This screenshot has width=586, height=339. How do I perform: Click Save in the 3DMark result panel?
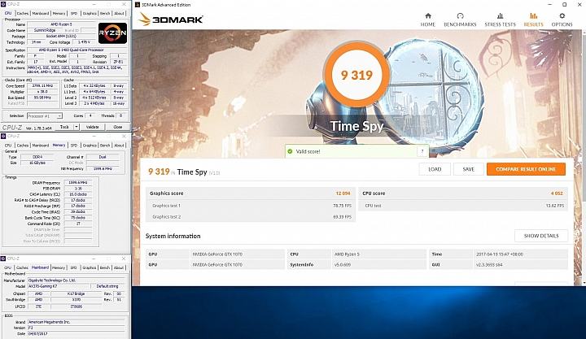coord(469,169)
